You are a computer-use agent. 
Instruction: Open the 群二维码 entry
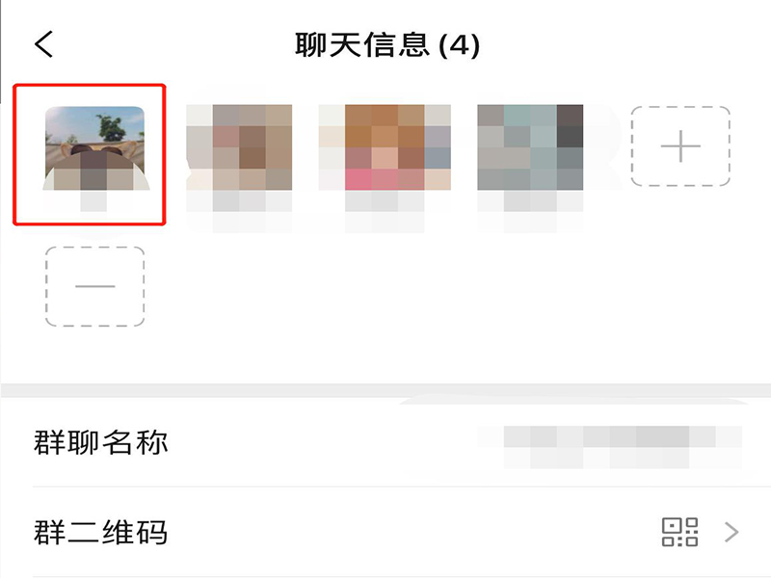tap(385, 533)
